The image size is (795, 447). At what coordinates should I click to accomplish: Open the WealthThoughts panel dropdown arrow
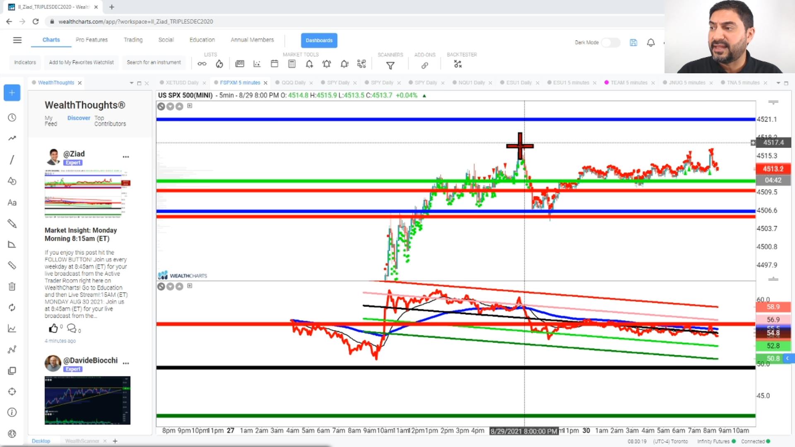[132, 83]
